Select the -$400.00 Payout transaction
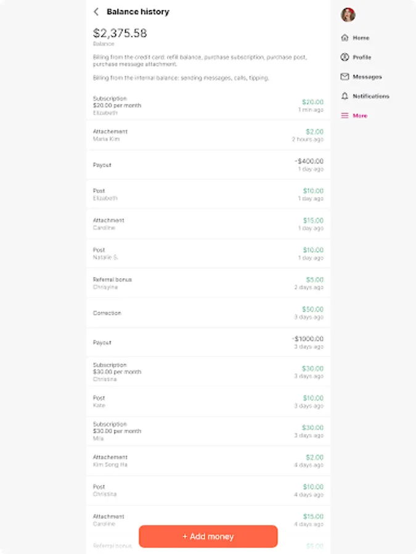Viewport: 416px width, 554px height. (x=208, y=165)
